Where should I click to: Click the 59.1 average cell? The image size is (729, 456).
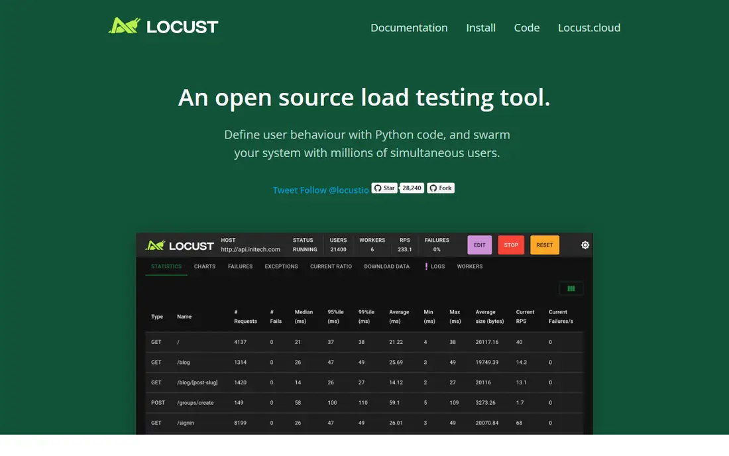point(394,402)
